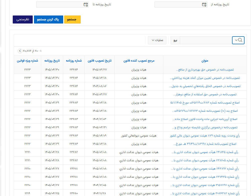
Task: Click the پاک کردن جستجو button
Action: pyautogui.click(x=48, y=19)
